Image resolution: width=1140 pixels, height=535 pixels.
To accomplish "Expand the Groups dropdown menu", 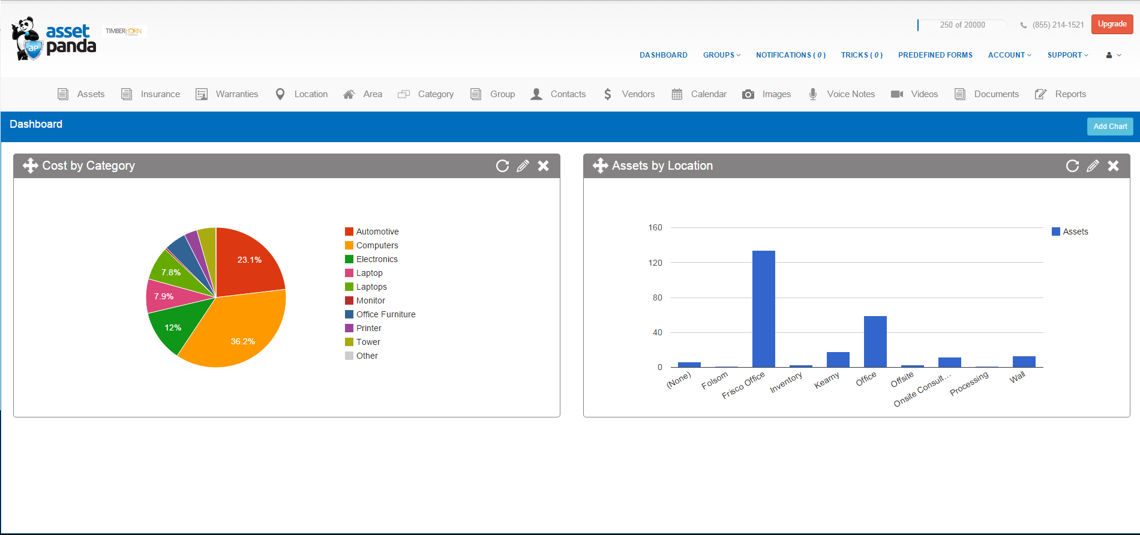I will [721, 55].
